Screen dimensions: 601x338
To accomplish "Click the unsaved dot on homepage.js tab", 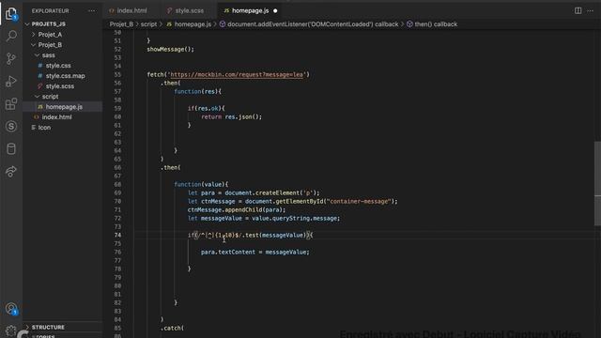I will [x=275, y=10].
